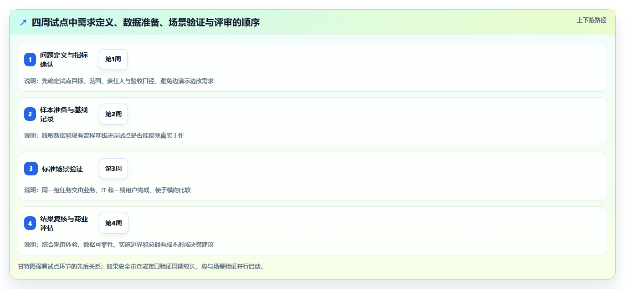This screenshot has width=625, height=289.
Task: Click the 第1周 week tag
Action: coord(113,60)
